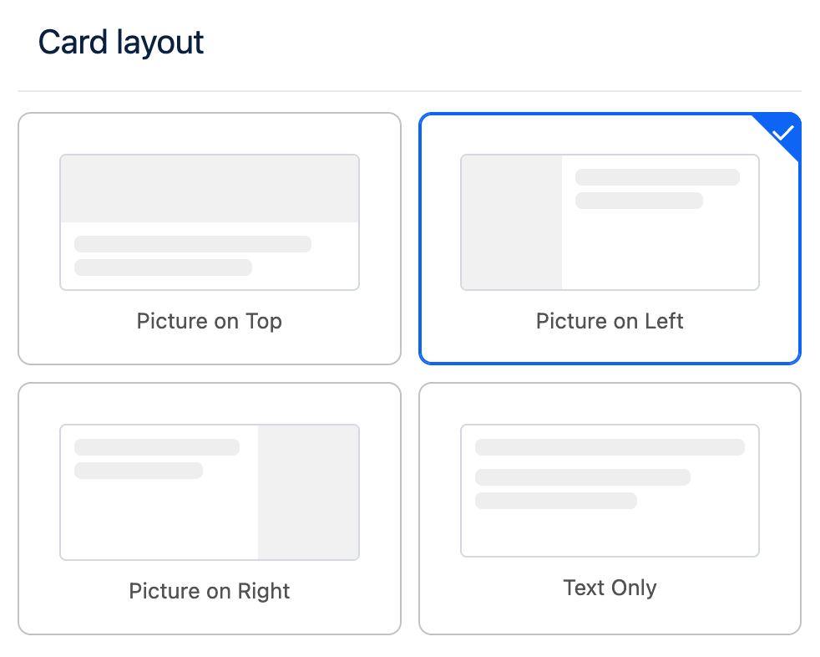This screenshot has height=657, width=820.
Task: Click the Card layout heading
Action: [x=121, y=42]
